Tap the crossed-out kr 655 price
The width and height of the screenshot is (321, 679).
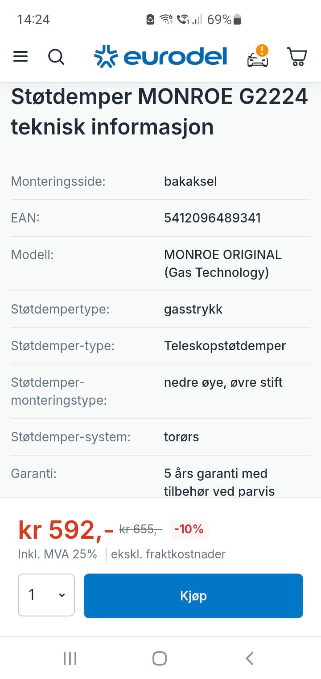pyautogui.click(x=140, y=530)
